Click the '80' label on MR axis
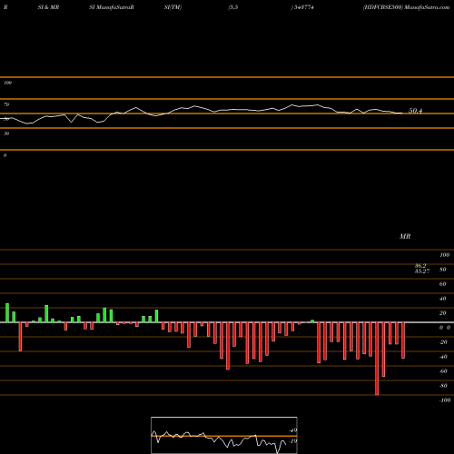Screen dimensions: 454x454 pyautogui.click(x=443, y=270)
